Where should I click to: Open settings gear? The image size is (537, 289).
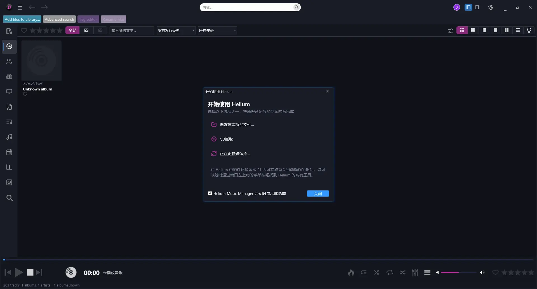[x=491, y=7]
